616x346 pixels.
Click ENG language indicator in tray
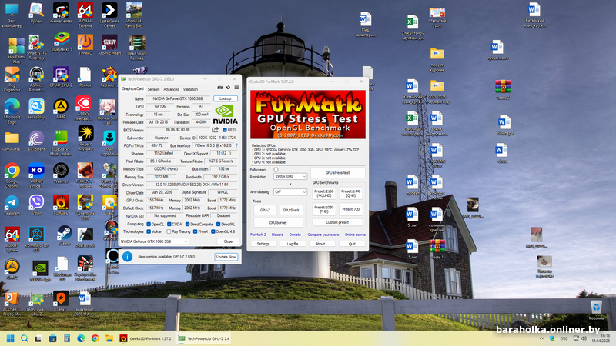click(564, 338)
